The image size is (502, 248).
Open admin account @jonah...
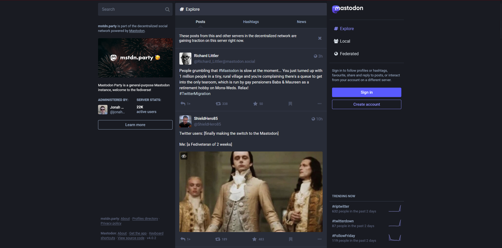click(117, 112)
